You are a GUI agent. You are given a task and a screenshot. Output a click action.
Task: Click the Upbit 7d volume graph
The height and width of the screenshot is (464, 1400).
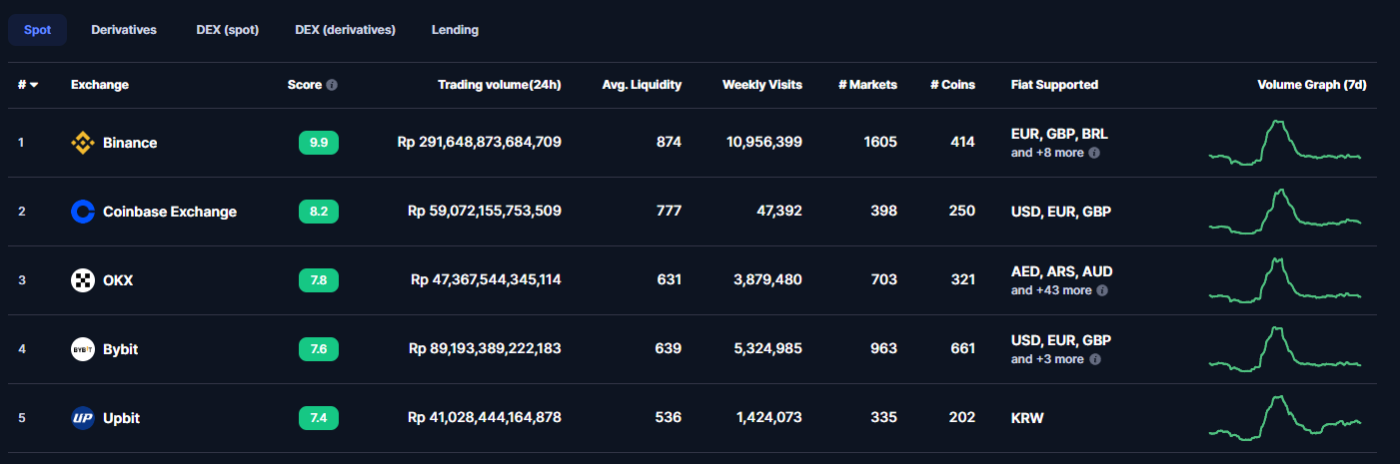coord(1285,417)
